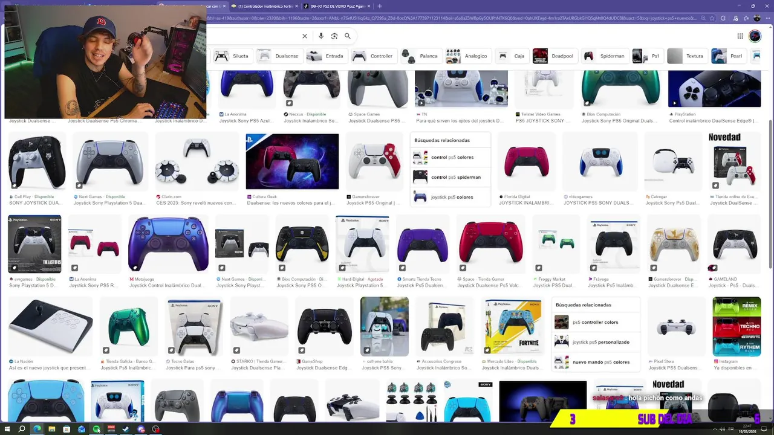Open Discord from the taskbar
Screen dimensions: 774x435
[141, 429]
